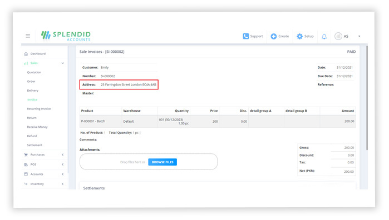Open Quotation under Sales
Viewport: 389px width, 220px height.
(34, 72)
